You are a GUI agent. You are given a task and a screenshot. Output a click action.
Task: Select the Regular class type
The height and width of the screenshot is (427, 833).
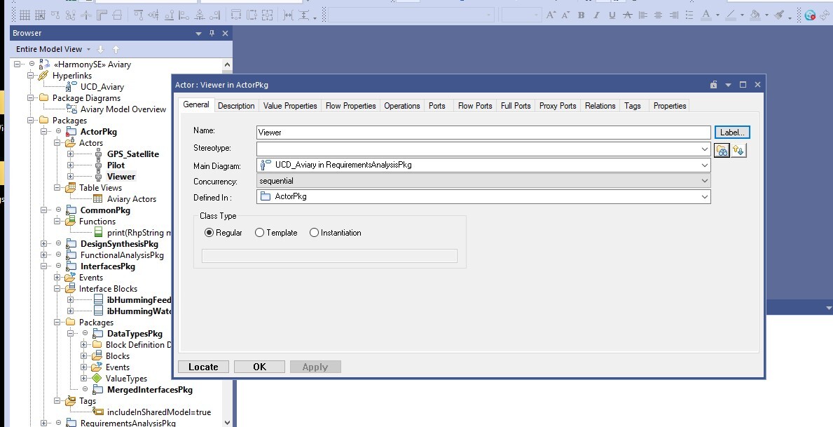[209, 233]
